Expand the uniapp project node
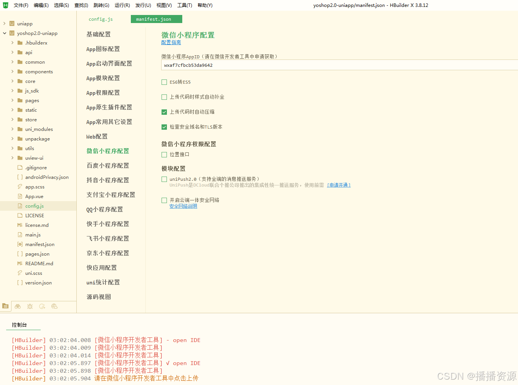This screenshot has width=518, height=385. (5, 23)
